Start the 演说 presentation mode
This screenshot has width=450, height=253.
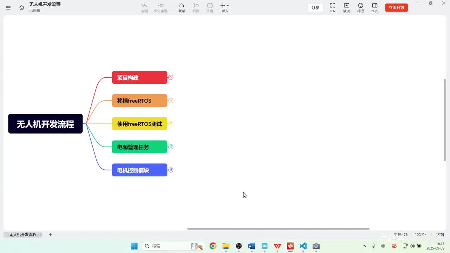(x=347, y=8)
